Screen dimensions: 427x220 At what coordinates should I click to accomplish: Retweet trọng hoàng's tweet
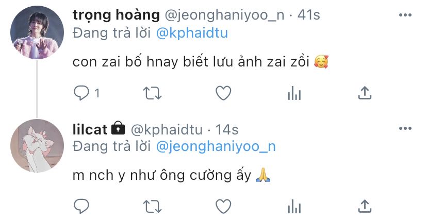(152, 93)
